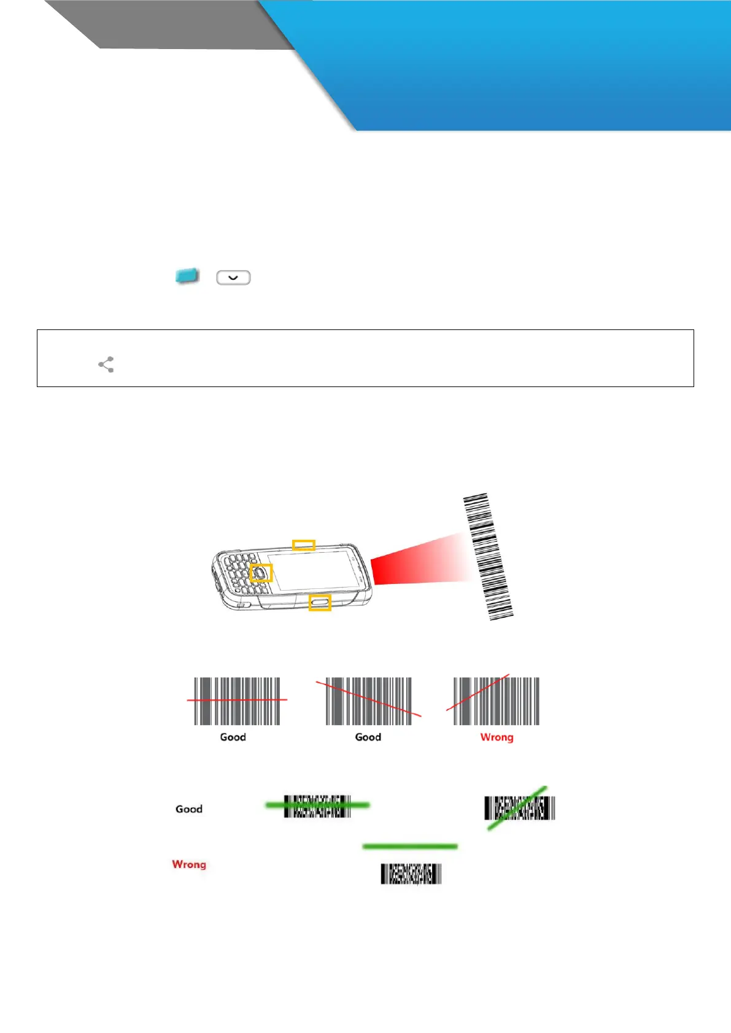This screenshot has width=731, height=1033.
Task: Click the stacked barcode with a diagonal green line
Action: point(519,808)
